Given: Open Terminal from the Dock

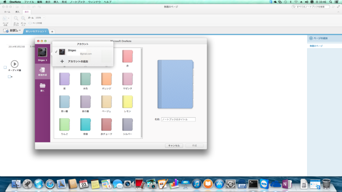Looking at the screenshot, I should click(x=253, y=184).
